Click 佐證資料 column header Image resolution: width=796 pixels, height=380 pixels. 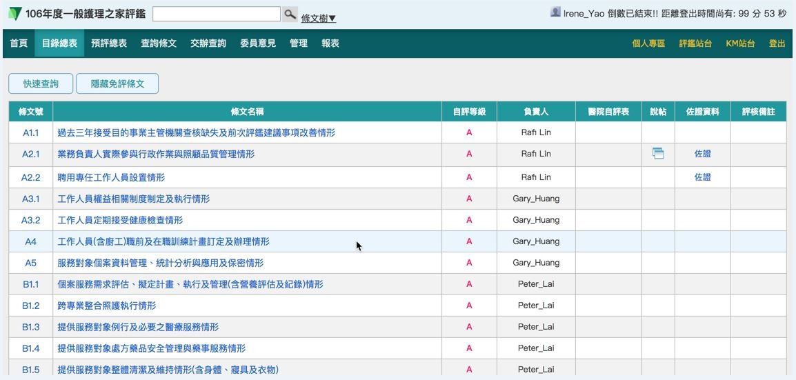click(703, 112)
